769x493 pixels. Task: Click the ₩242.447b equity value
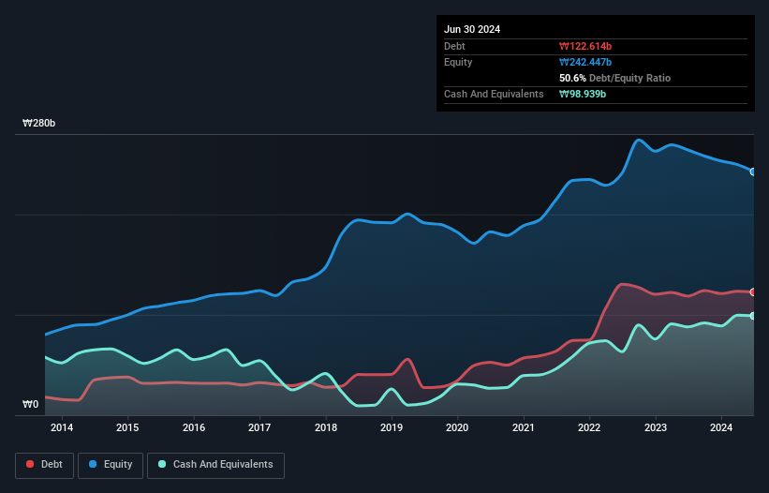click(585, 62)
